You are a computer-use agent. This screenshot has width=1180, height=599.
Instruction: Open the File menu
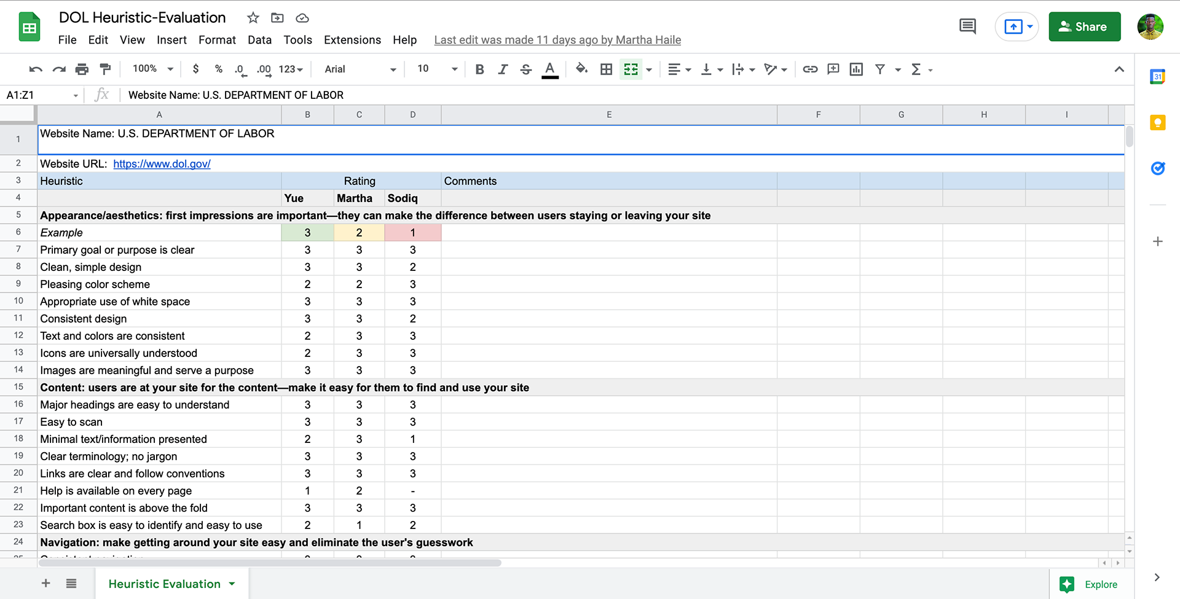coord(67,40)
